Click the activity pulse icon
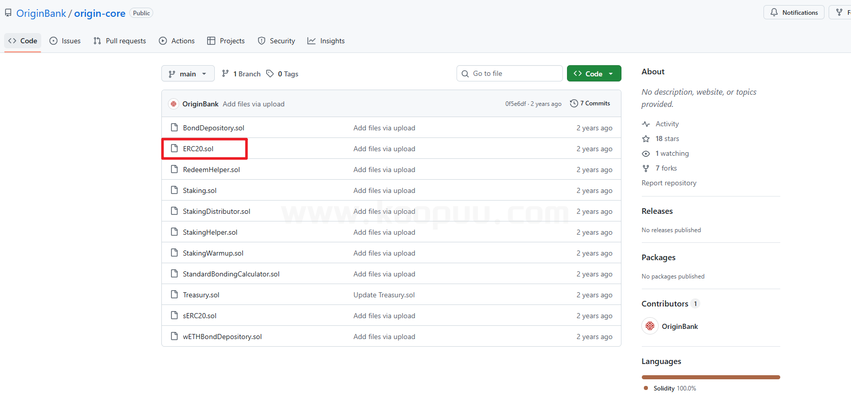This screenshot has width=851, height=419. click(x=646, y=124)
